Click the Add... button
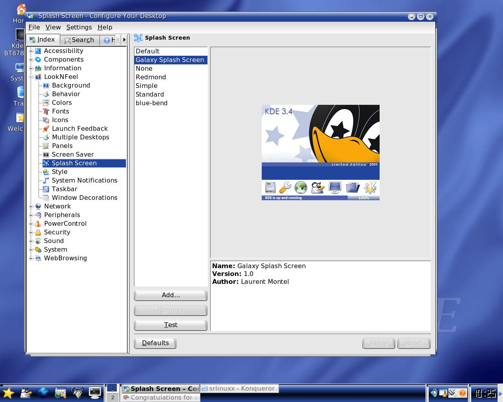Viewport: 503px width, 402px height. (171, 295)
